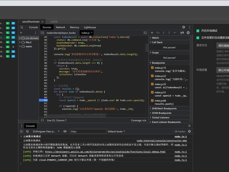Image resolution: width=229 pixels, height=172 pixels.
Task: Clear the console output
Action: click(x=27, y=132)
